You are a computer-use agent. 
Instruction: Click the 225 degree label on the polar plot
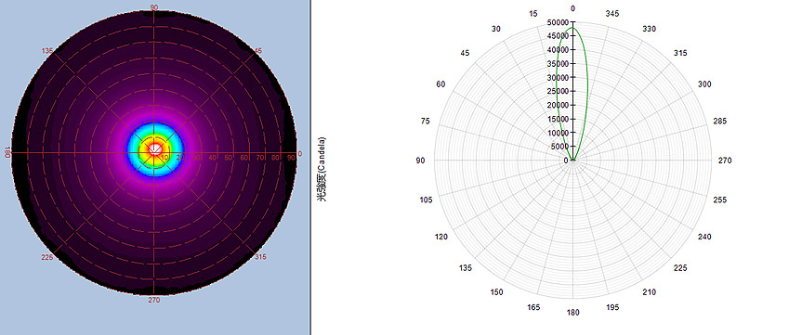point(680,268)
